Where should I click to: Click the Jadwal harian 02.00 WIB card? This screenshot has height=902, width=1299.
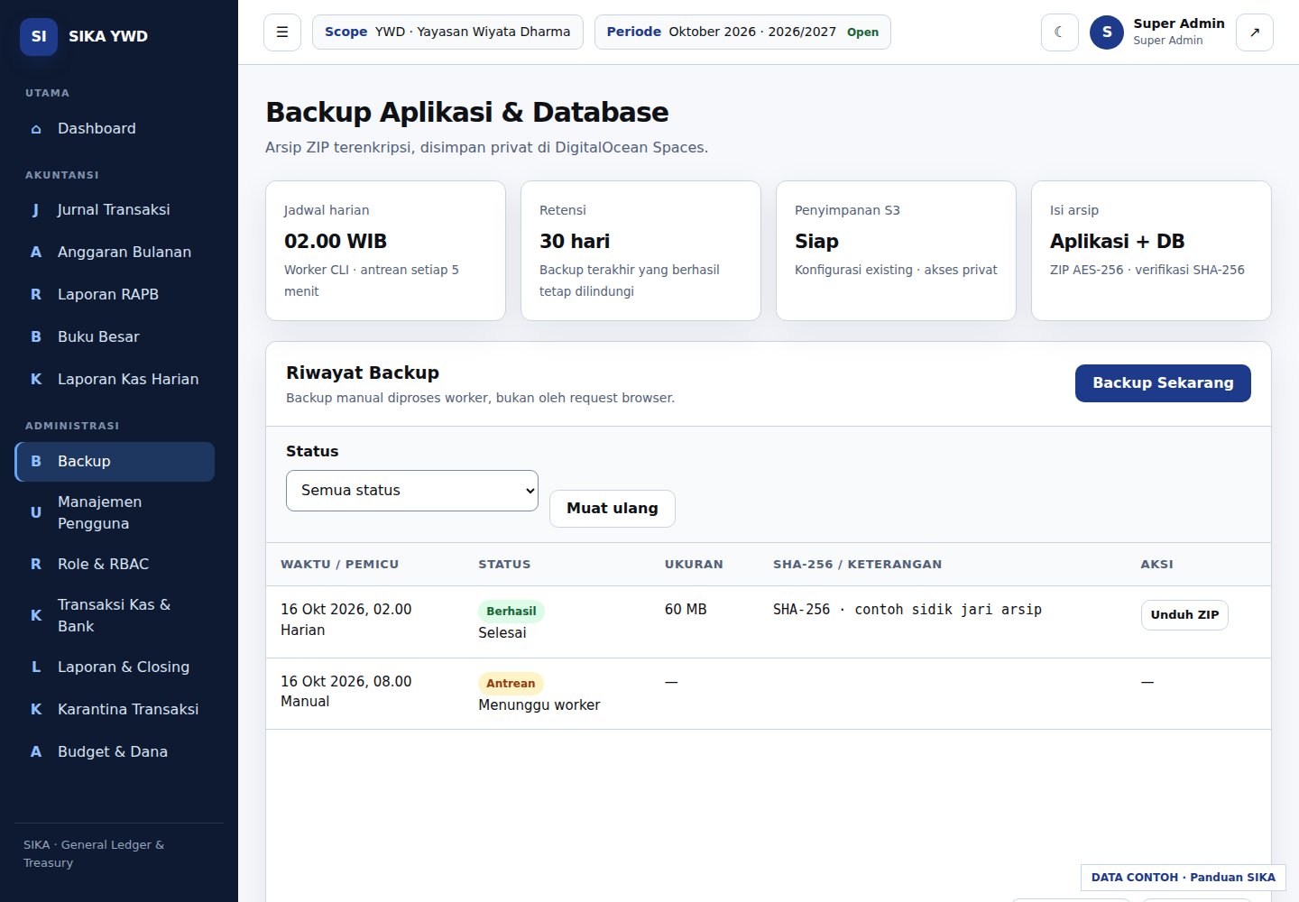coord(385,251)
